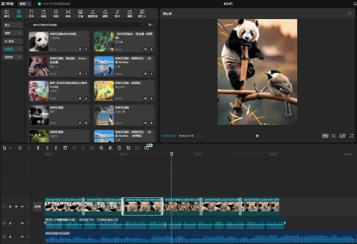Switch to the 素材 media tab
This screenshot has width=357, height=244.
coord(7,13)
